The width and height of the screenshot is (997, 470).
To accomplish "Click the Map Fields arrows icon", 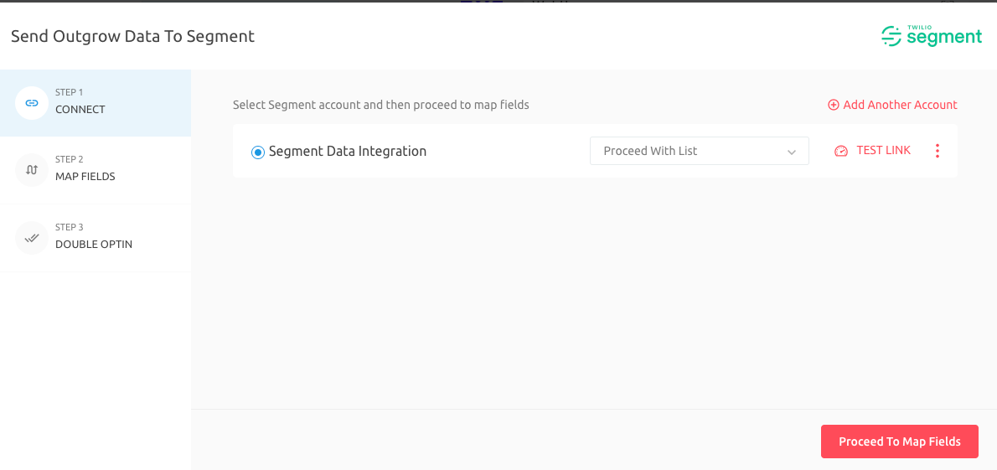I will 32,170.
